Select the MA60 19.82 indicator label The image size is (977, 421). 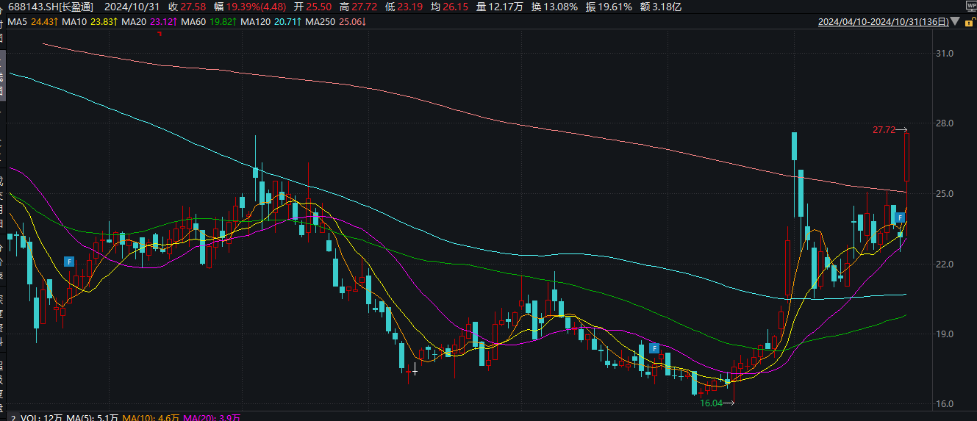(x=207, y=22)
